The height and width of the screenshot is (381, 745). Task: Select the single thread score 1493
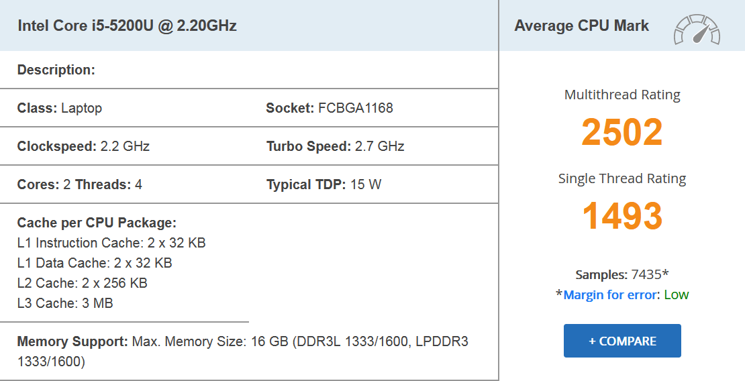(x=622, y=216)
